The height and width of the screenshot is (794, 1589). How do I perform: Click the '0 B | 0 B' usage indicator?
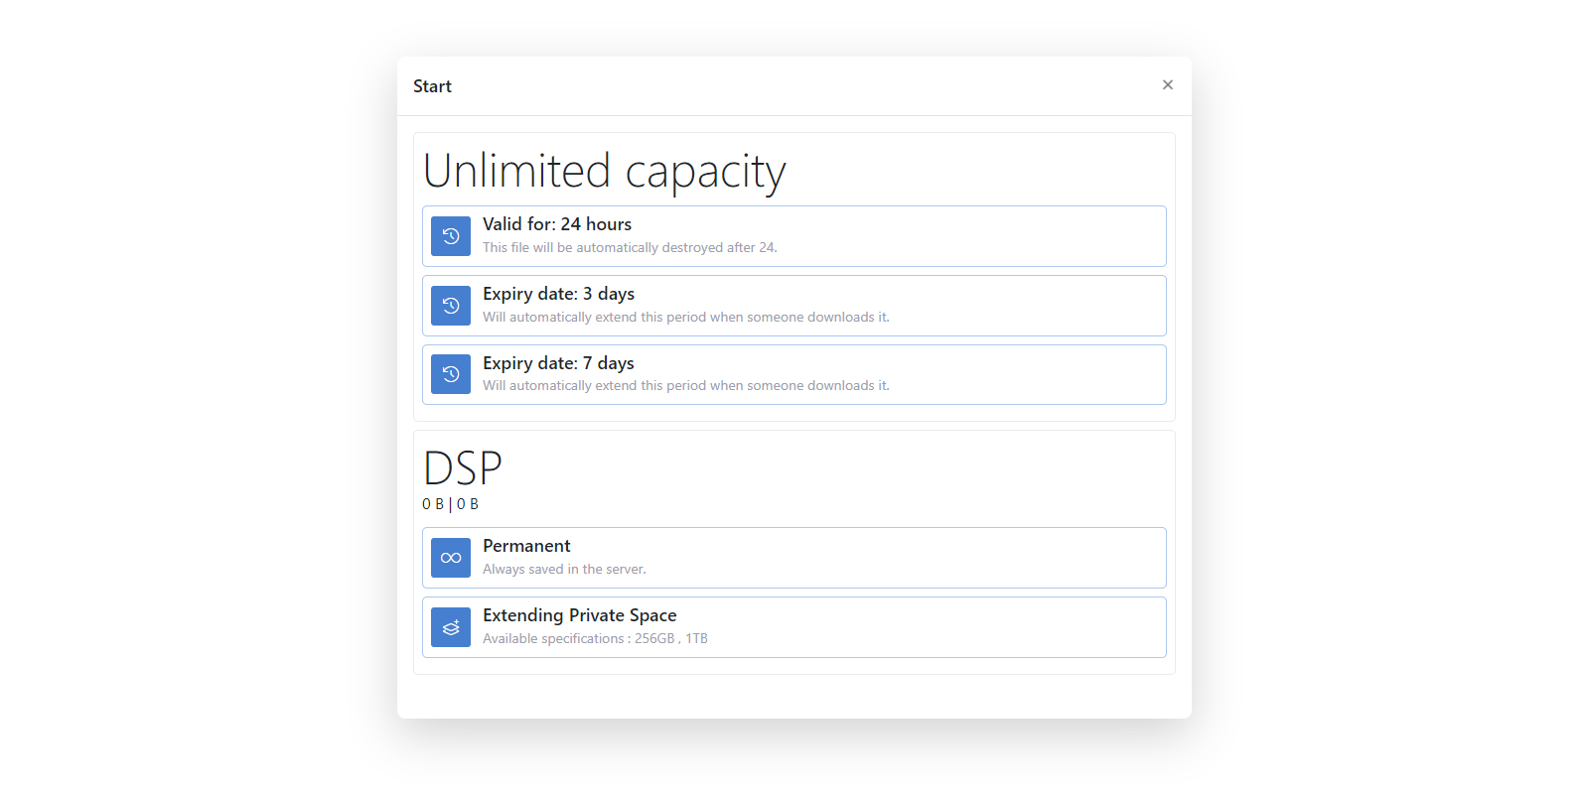(x=450, y=504)
